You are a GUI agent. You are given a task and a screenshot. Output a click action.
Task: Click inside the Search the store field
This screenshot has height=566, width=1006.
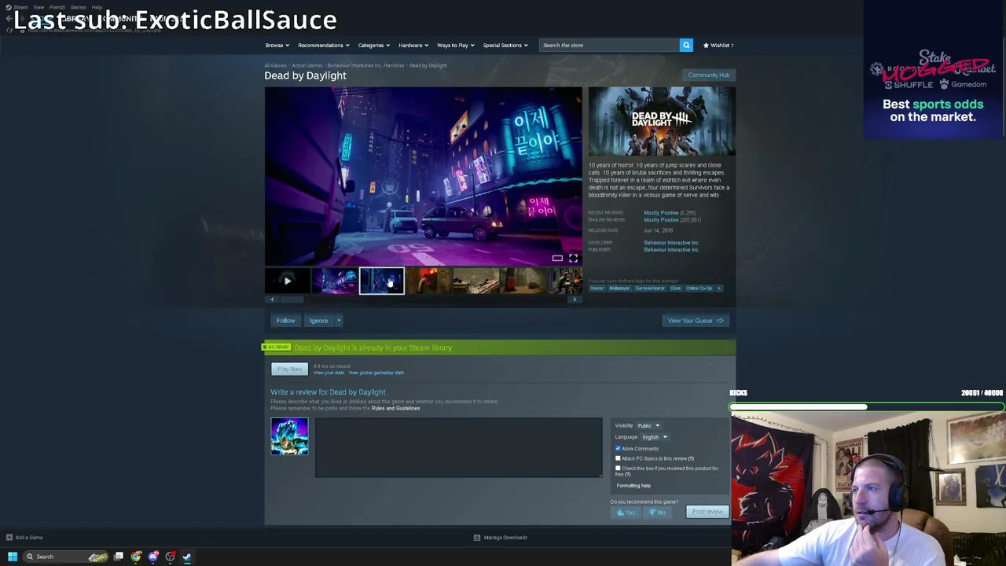(608, 45)
